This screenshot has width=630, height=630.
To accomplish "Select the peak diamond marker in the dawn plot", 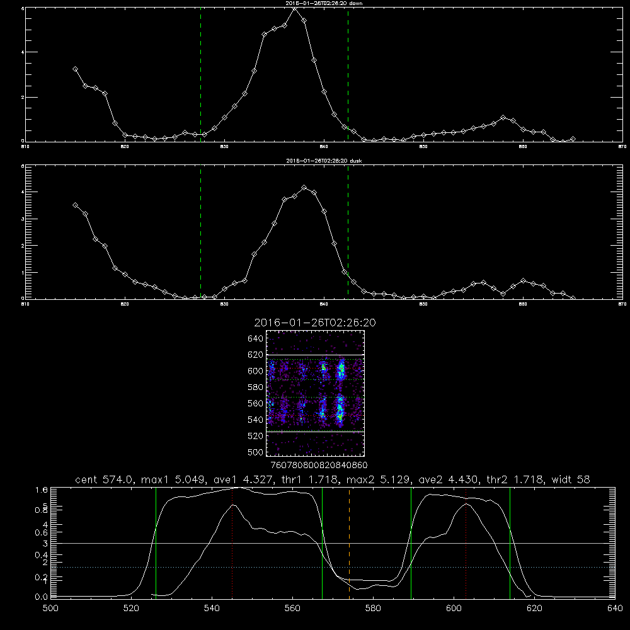I will pyautogui.click(x=294, y=8).
